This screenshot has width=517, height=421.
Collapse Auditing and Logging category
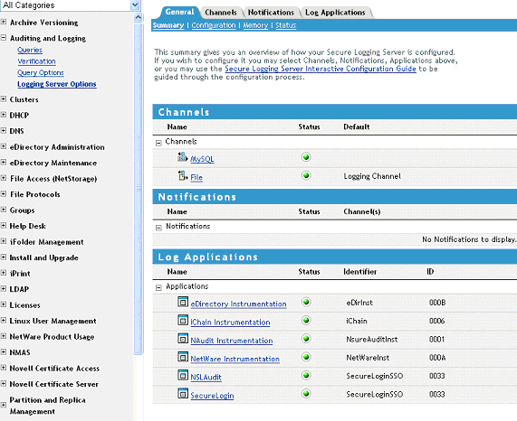4,38
